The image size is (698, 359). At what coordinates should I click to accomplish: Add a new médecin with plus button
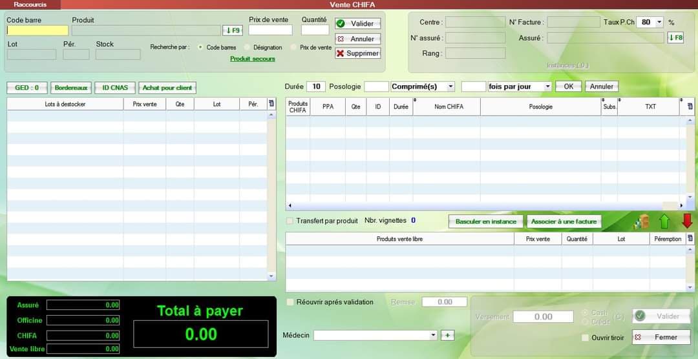pos(447,335)
